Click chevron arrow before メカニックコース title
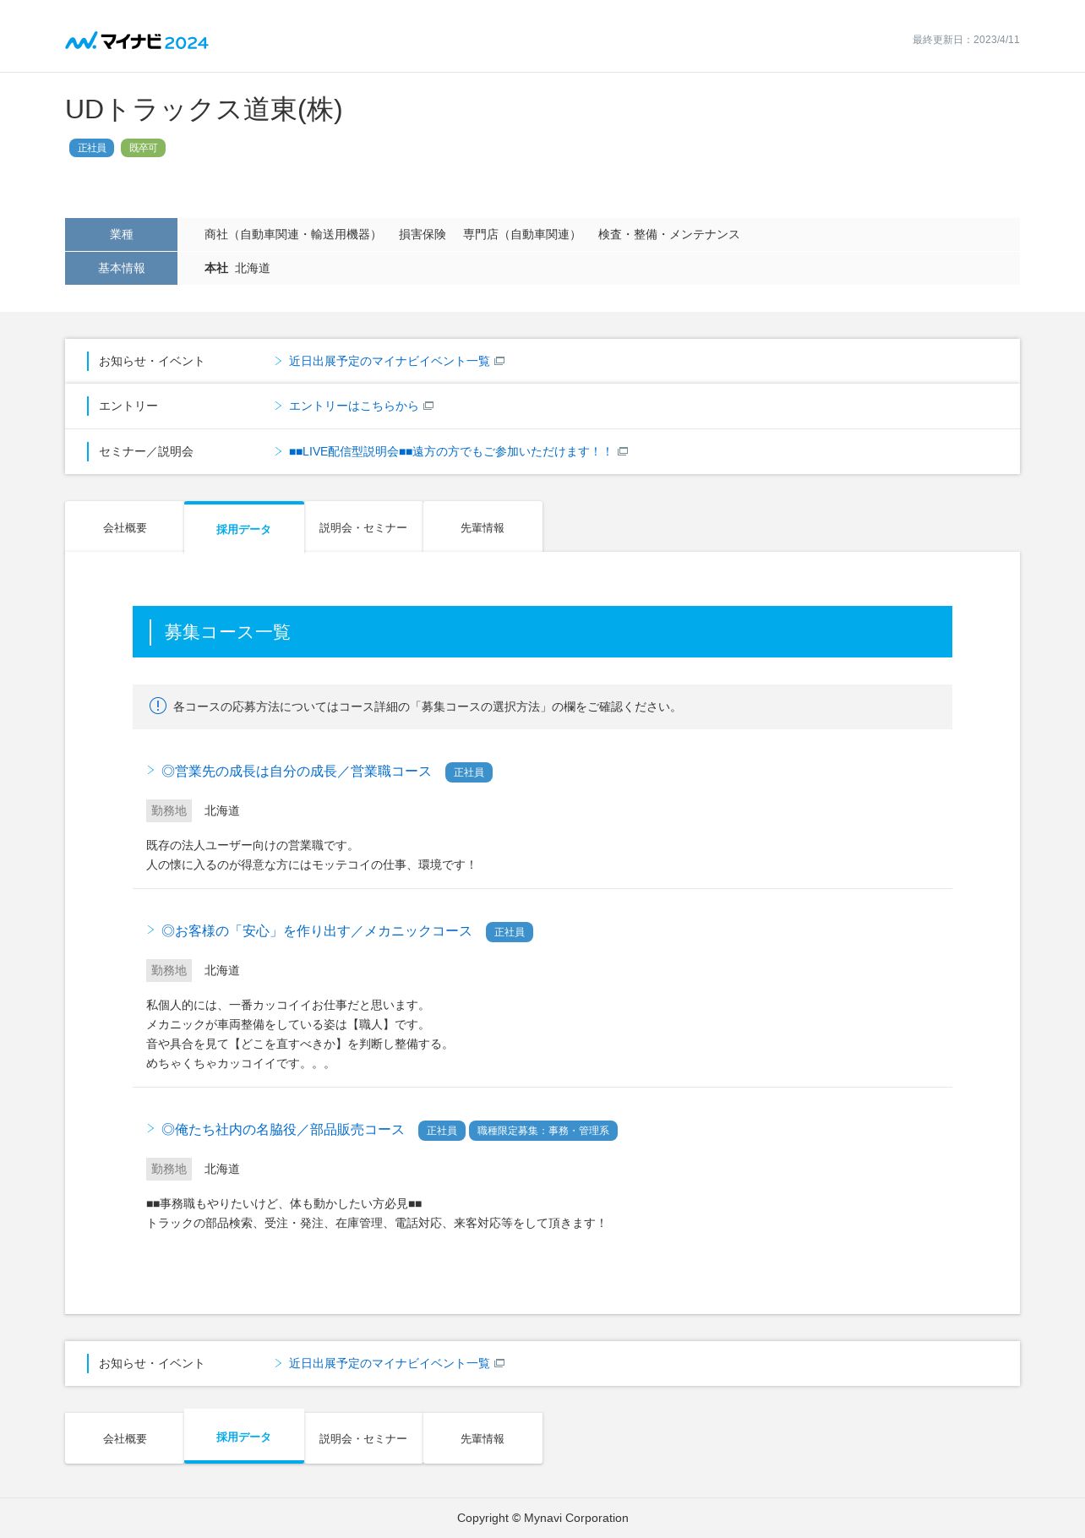Image resolution: width=1085 pixels, height=1538 pixels. point(150,930)
